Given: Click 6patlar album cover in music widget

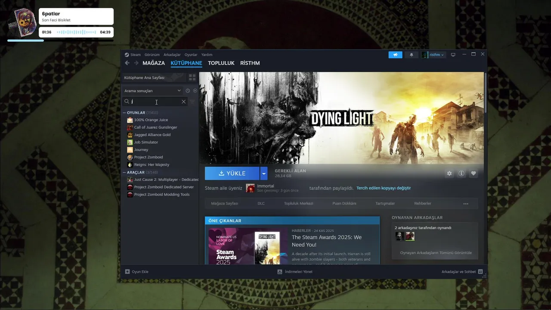Looking at the screenshot, I should [x=22, y=23].
